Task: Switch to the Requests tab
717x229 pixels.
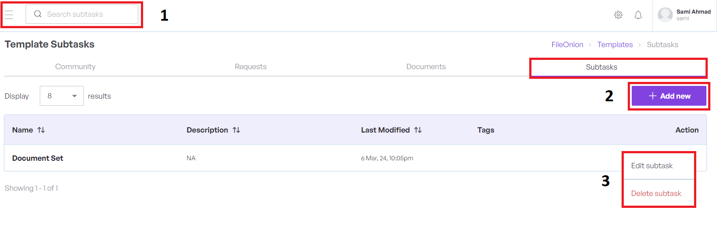Action: (x=250, y=66)
